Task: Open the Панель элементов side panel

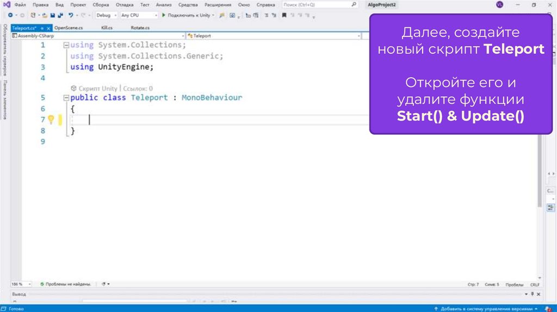Action: (x=5, y=99)
